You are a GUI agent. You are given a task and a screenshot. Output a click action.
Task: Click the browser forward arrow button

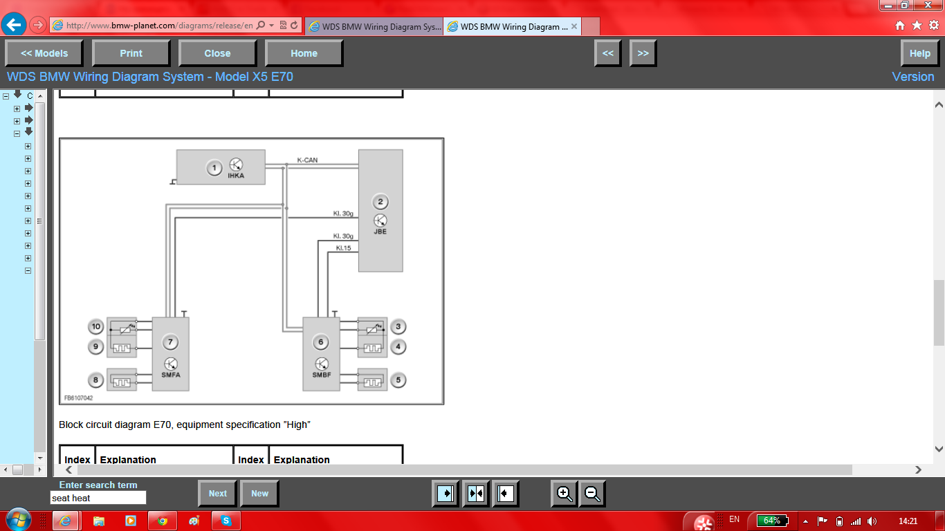(38, 25)
